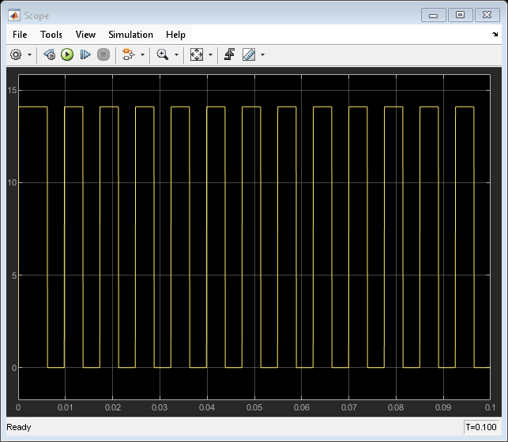Click the Highlight Simulink Block icon
Image resolution: width=508 pixels, height=442 pixels.
128,54
